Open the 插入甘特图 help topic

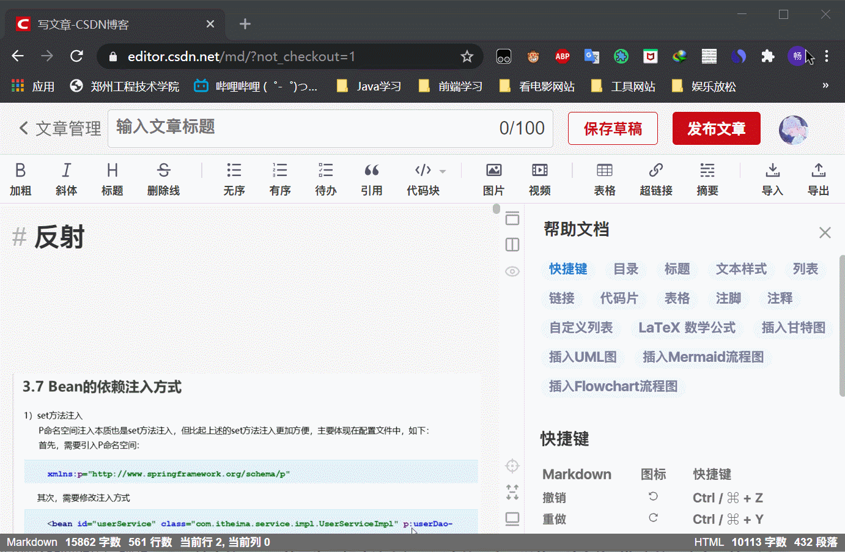793,328
